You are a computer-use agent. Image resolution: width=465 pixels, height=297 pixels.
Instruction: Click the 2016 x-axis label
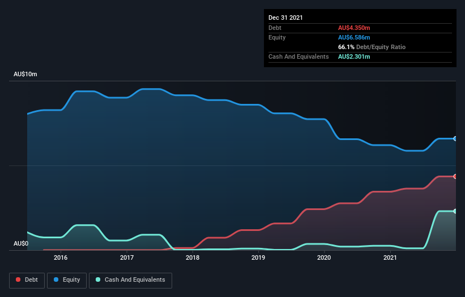click(61, 257)
